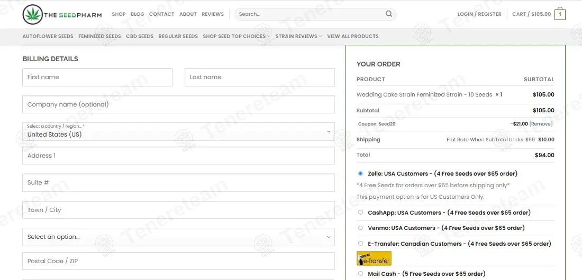Select Mail Cash payment option

coord(360,273)
